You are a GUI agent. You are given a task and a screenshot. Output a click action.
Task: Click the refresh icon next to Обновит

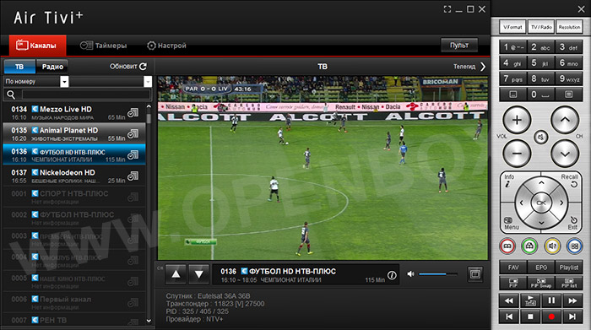point(143,67)
